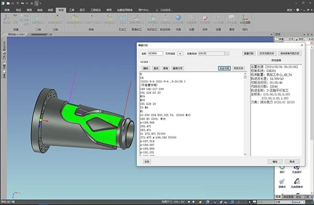Screen dimensions: 314x205
Task: Open the document tab list dropdown arrow
Action: (271, 35)
